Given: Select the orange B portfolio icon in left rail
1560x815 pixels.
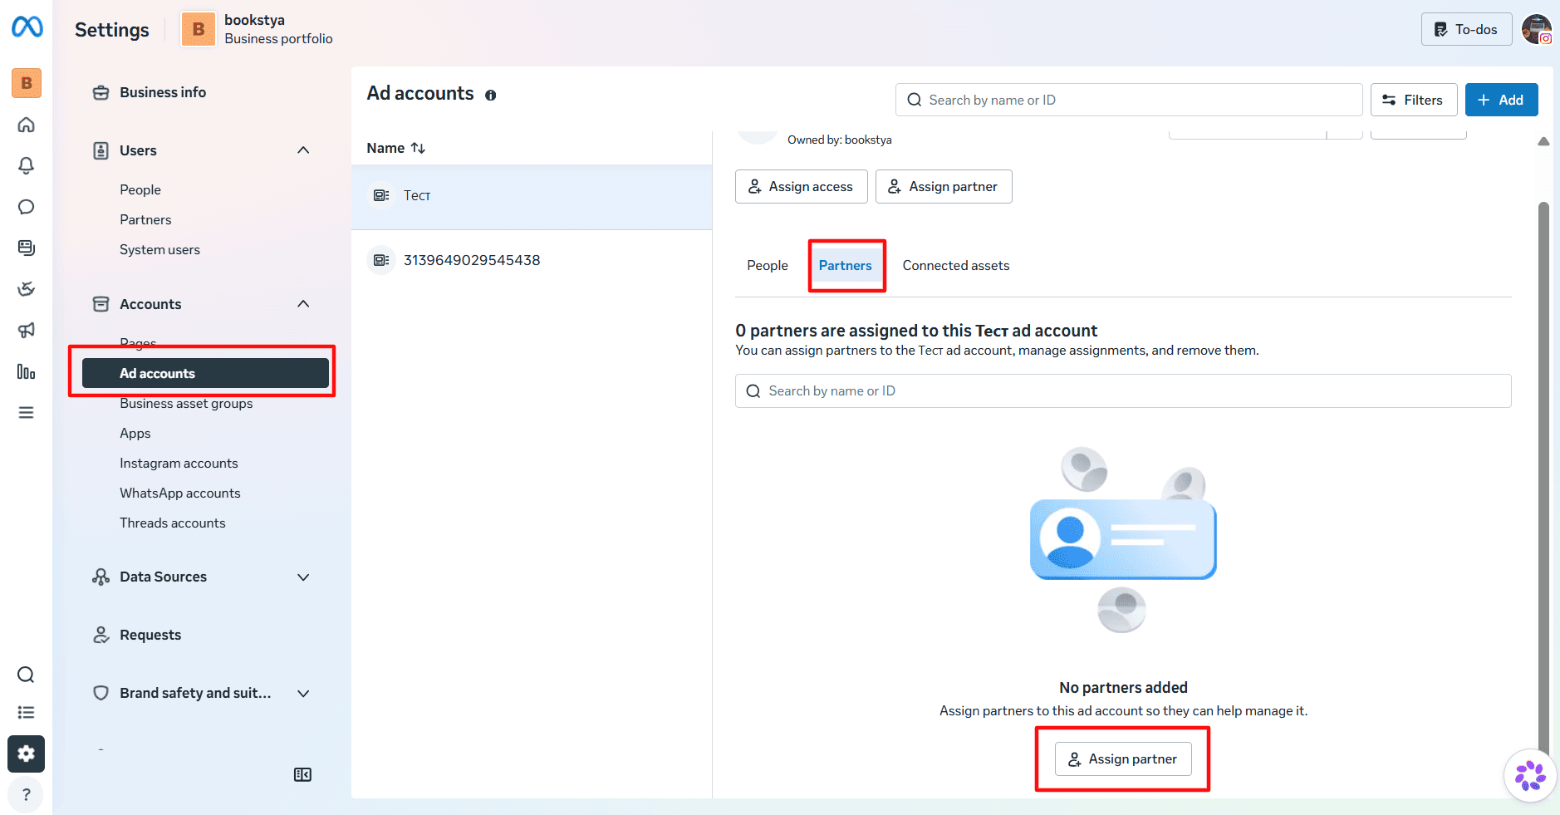Looking at the screenshot, I should click(27, 83).
